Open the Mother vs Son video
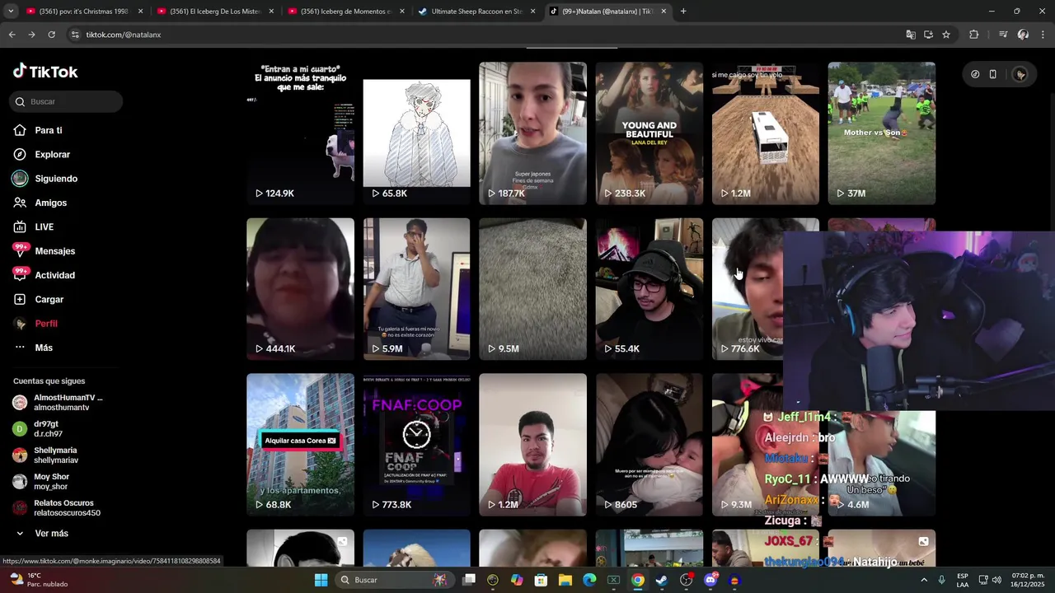This screenshot has width=1055, height=593. click(882, 133)
